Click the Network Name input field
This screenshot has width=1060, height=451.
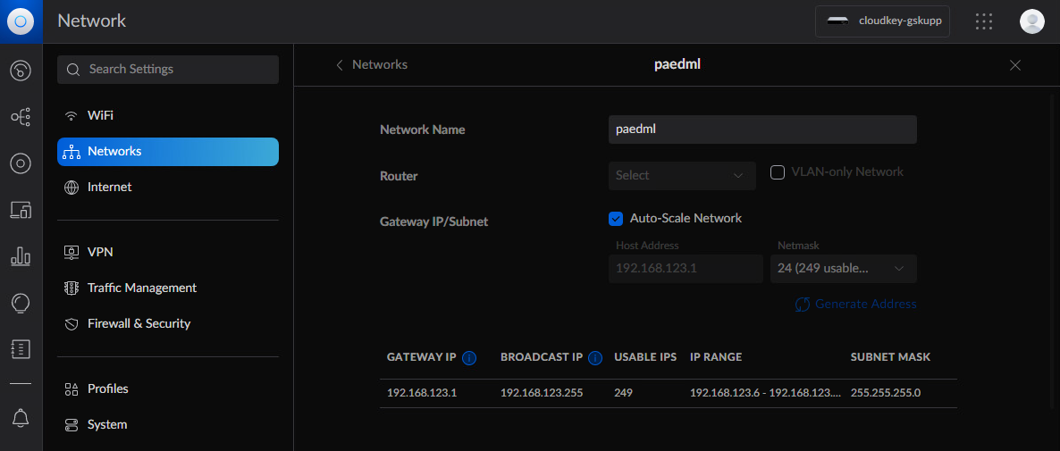[x=762, y=129]
